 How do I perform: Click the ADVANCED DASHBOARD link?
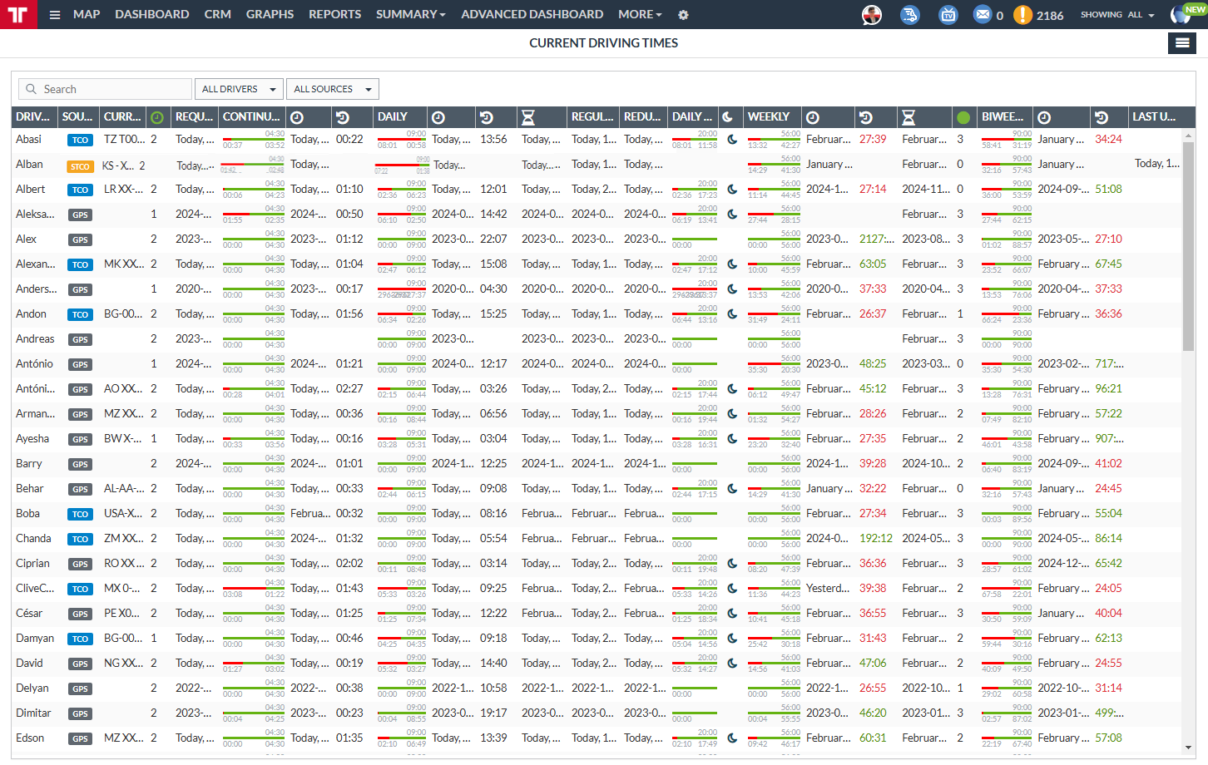[532, 14]
